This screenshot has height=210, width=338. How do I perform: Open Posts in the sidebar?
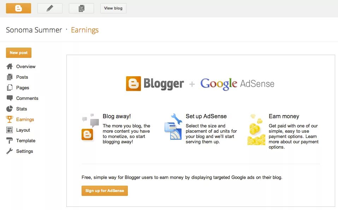pos(22,77)
